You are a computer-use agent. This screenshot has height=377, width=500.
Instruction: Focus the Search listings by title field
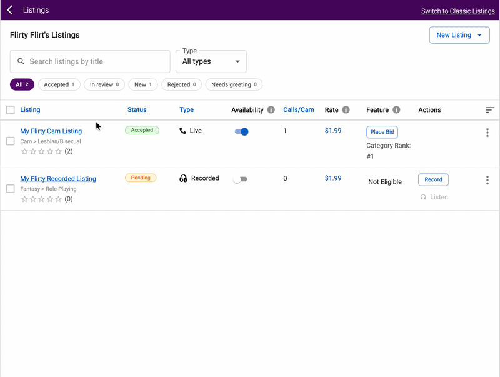90,61
